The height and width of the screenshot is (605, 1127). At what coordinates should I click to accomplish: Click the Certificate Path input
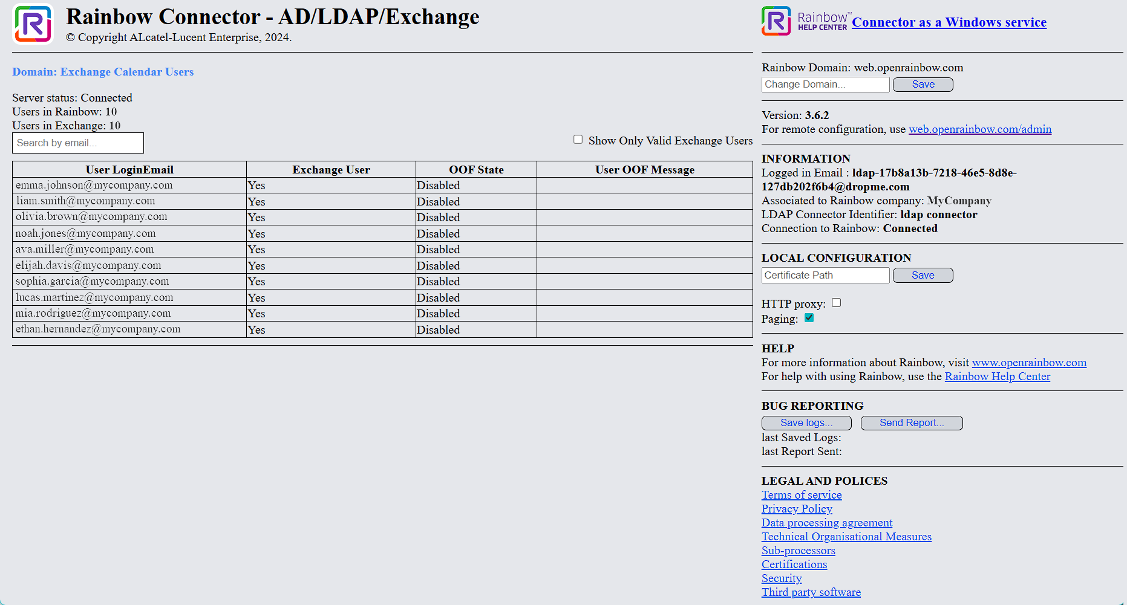click(825, 276)
